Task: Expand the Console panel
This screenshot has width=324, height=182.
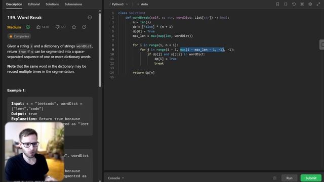Action: point(116,178)
